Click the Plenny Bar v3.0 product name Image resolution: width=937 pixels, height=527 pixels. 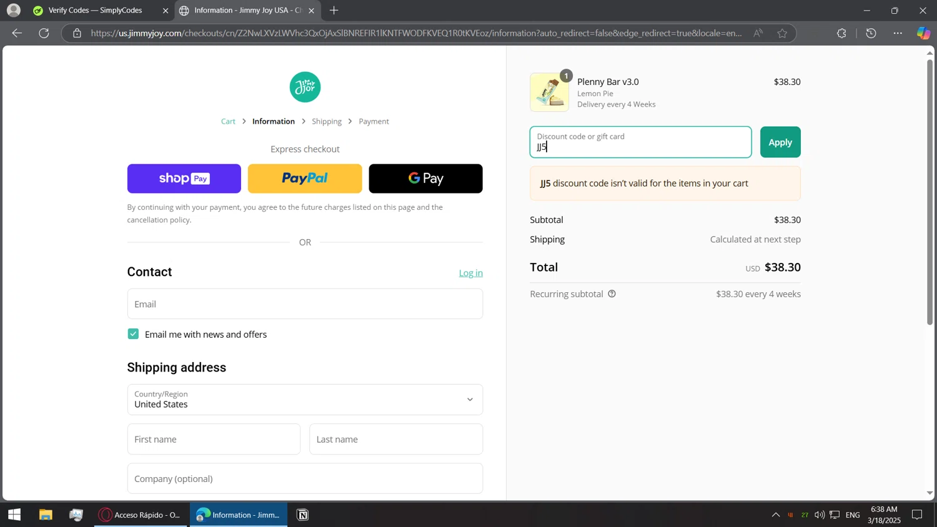point(608,82)
